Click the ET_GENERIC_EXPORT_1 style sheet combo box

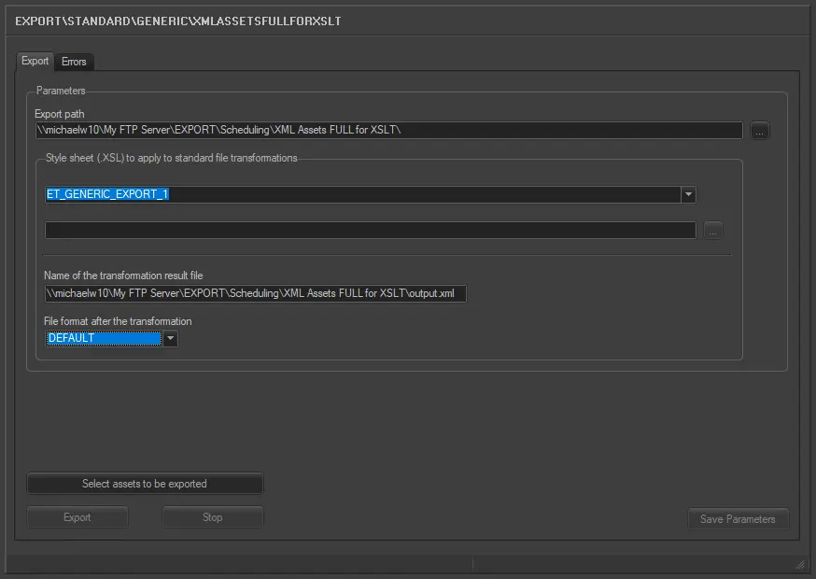362,194
